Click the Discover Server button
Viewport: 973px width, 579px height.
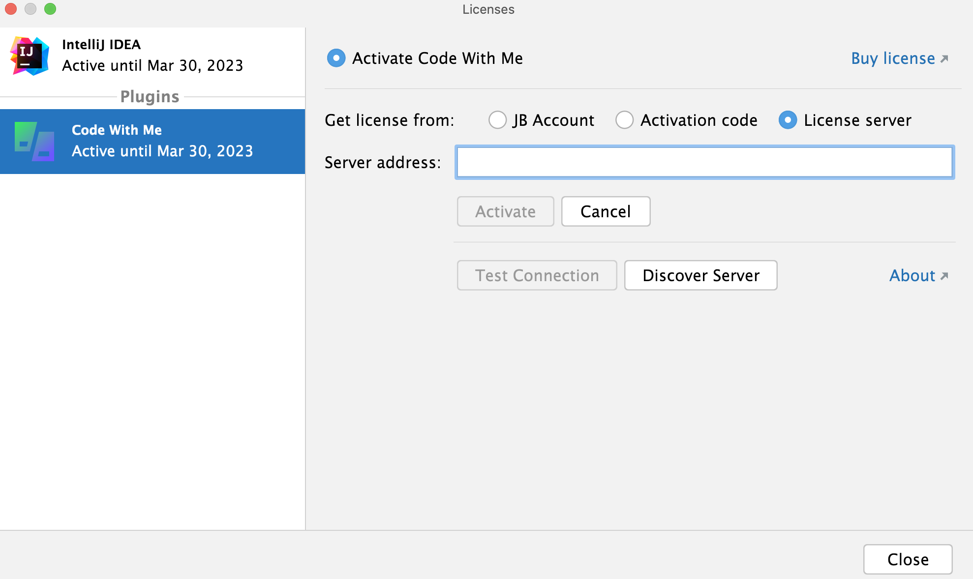pyautogui.click(x=700, y=274)
